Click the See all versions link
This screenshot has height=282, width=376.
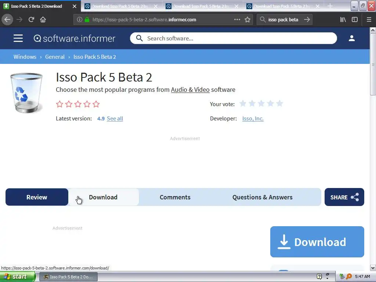pyautogui.click(x=115, y=119)
